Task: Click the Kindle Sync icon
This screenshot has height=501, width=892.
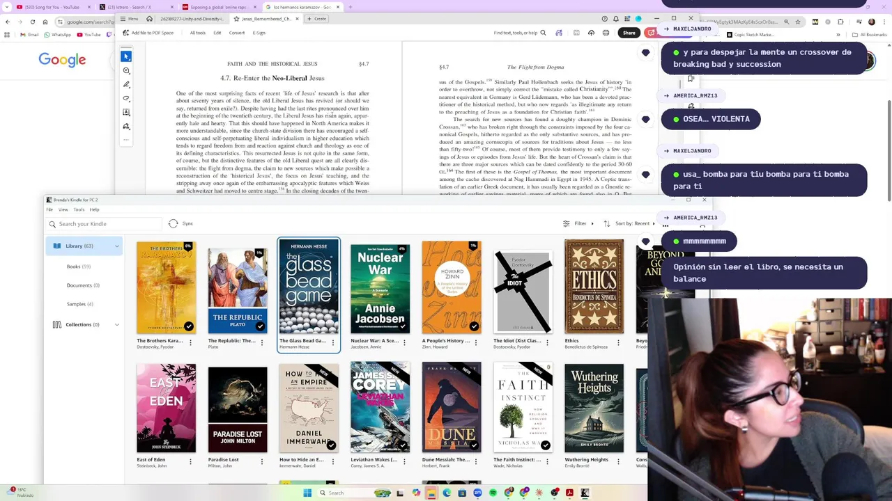Action: [x=174, y=223]
